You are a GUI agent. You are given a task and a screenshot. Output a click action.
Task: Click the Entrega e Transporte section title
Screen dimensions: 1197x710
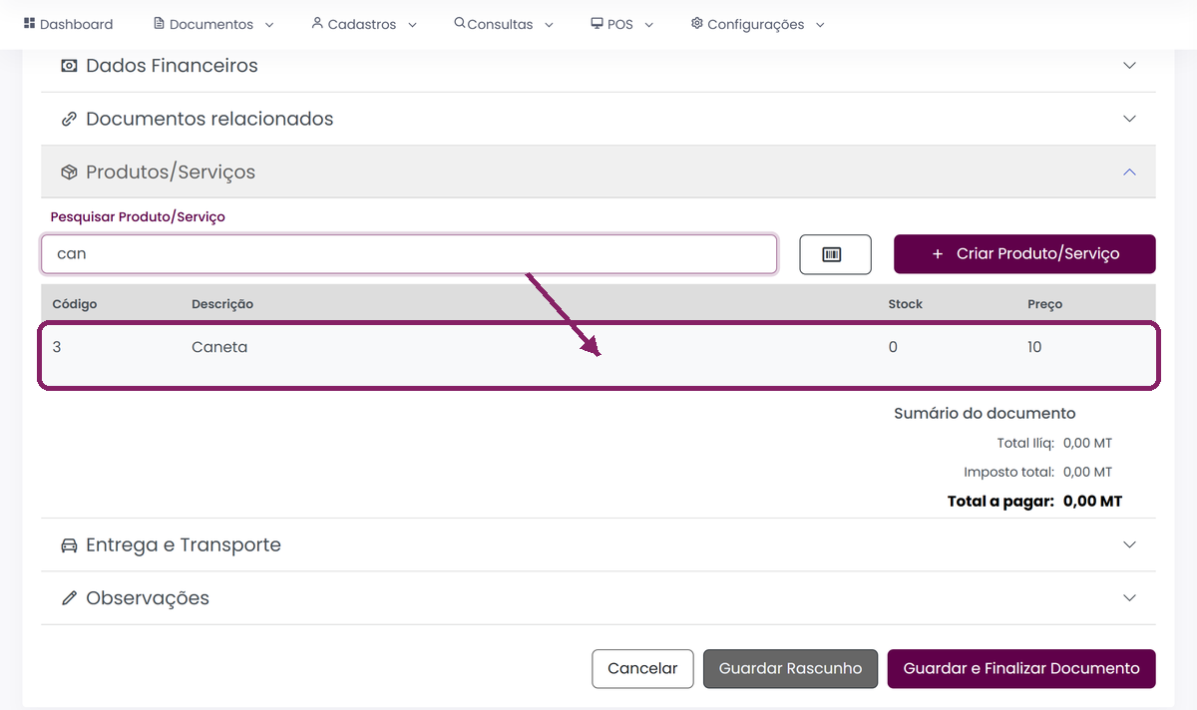point(184,545)
